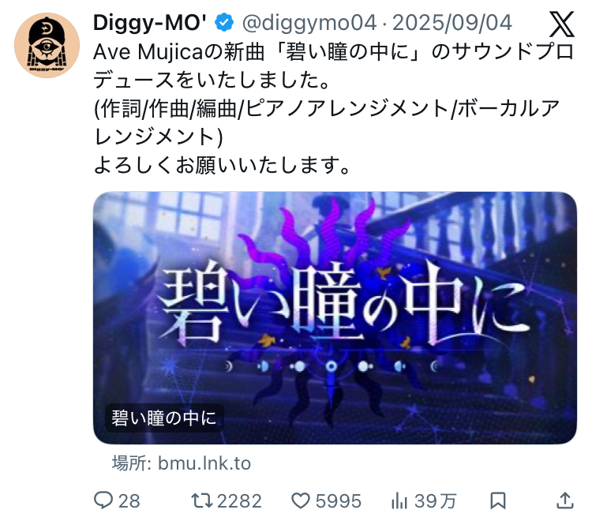Click the blue verified badge

pyautogui.click(x=224, y=22)
